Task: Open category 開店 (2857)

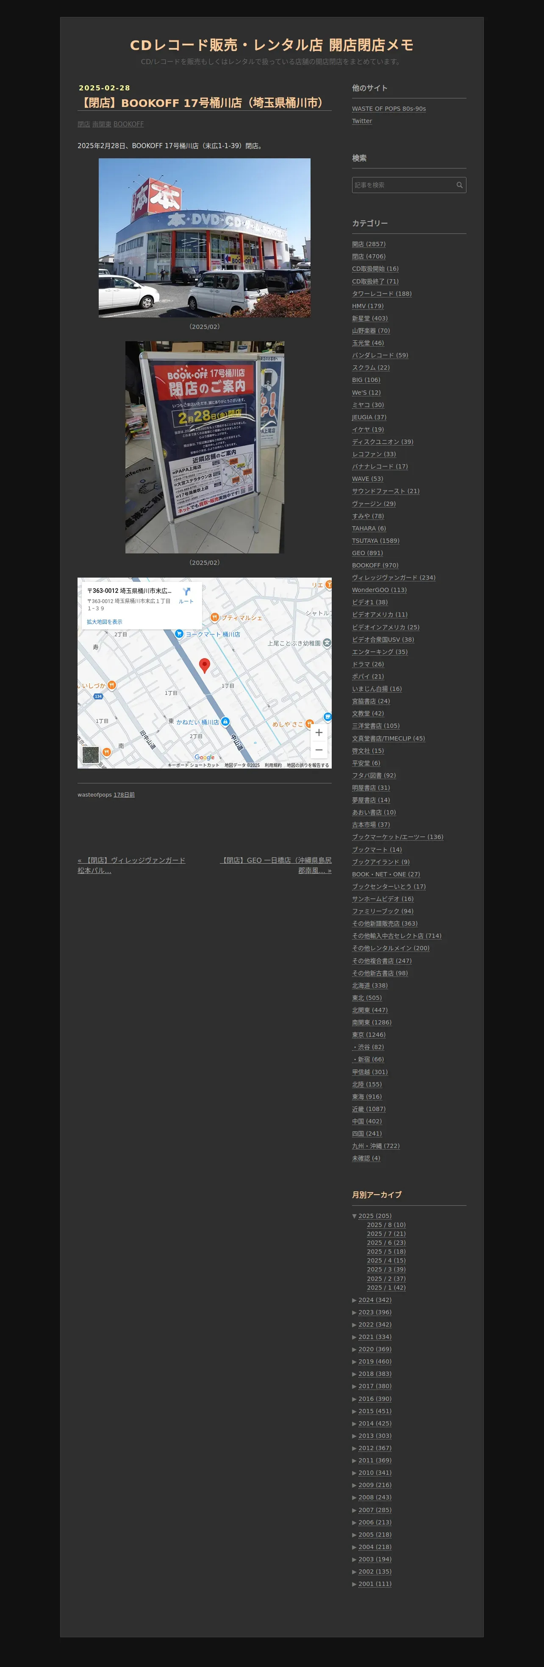Action: pyautogui.click(x=369, y=244)
